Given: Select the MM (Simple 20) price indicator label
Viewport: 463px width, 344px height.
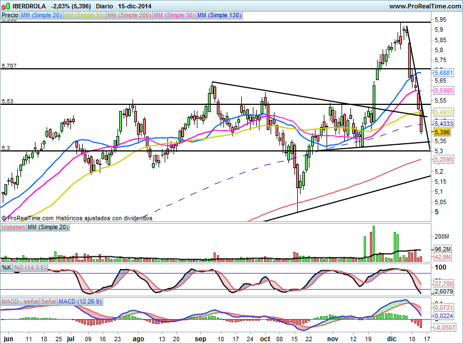Looking at the screenshot, I should tap(41, 15).
